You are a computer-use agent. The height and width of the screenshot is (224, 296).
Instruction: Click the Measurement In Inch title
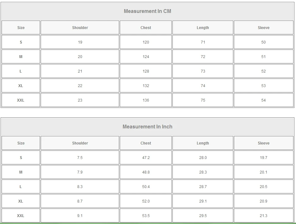point(148,127)
